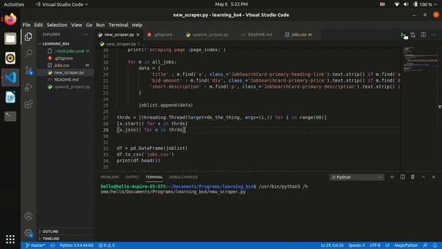Open the Selection menu
The image size is (442, 249).
coord(57,25)
